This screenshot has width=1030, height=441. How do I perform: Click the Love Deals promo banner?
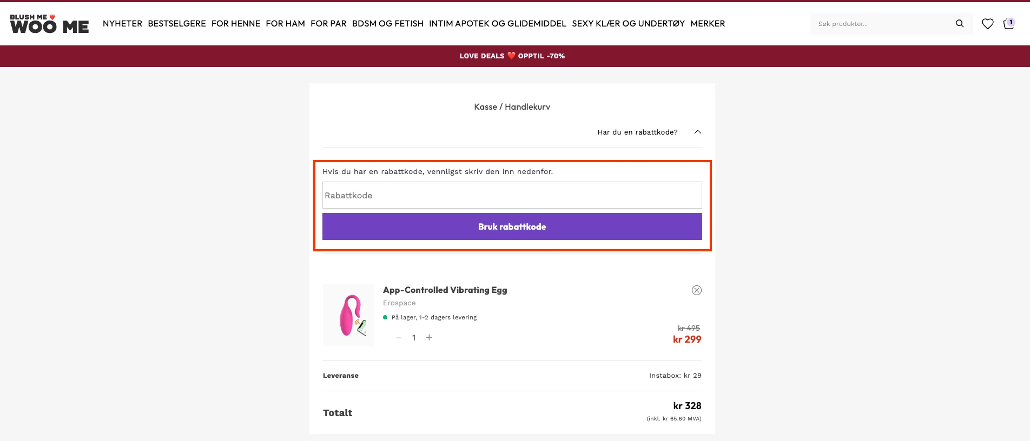coord(512,56)
